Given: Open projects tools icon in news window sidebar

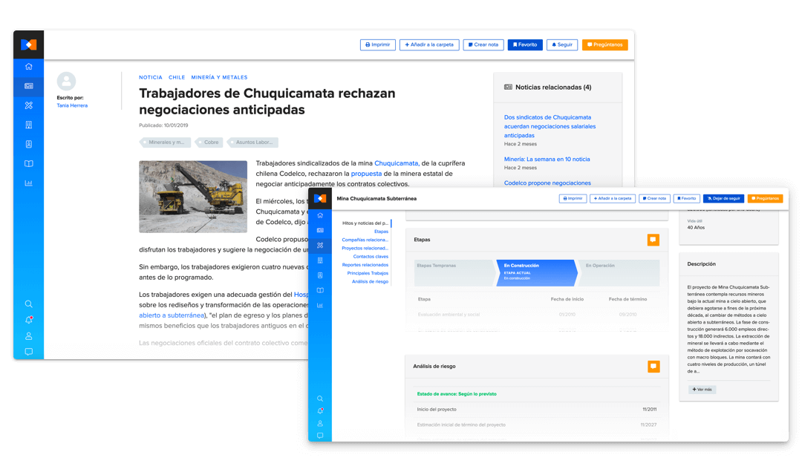Looking at the screenshot, I should tap(29, 105).
